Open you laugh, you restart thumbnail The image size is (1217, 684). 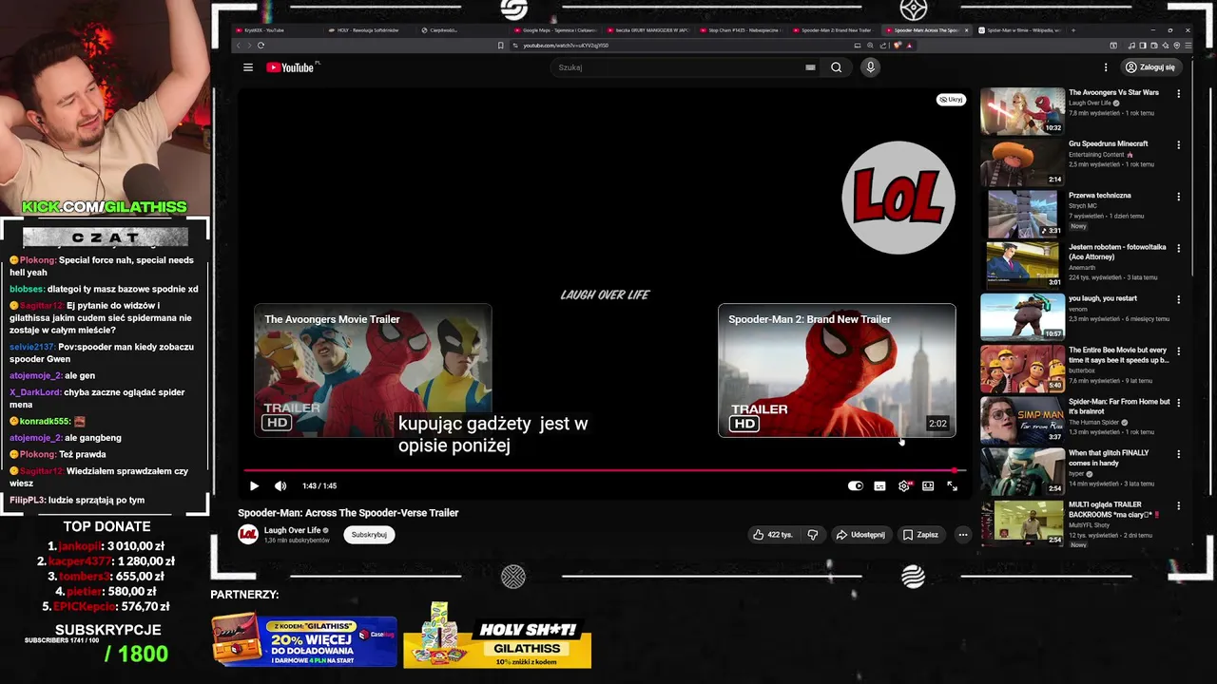click(x=1023, y=316)
